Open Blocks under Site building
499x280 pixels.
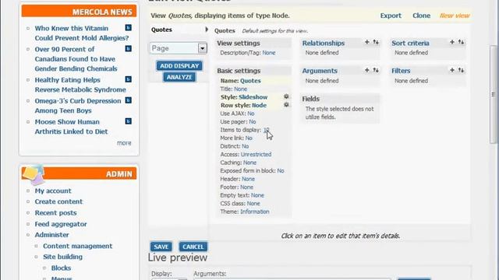(x=61, y=268)
